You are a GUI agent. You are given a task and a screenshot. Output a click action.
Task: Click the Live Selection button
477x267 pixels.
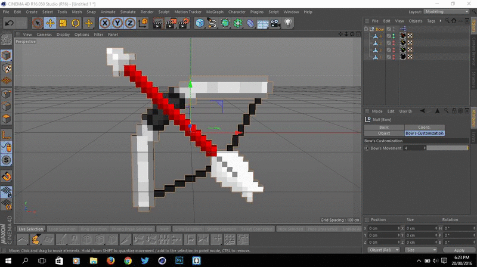[x=31, y=229]
